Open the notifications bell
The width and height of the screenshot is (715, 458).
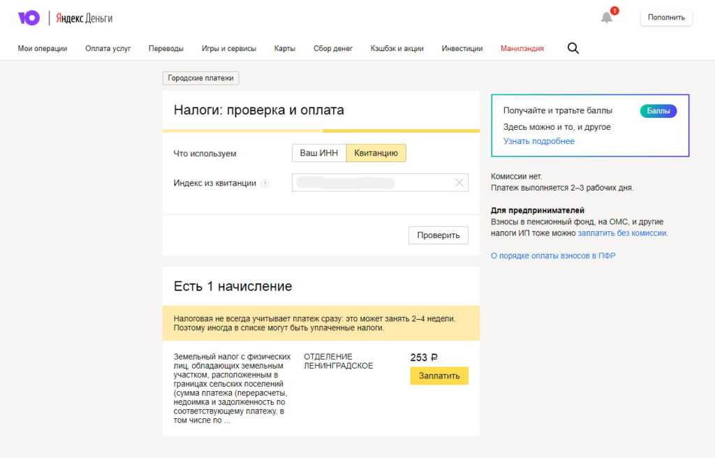[x=607, y=17]
